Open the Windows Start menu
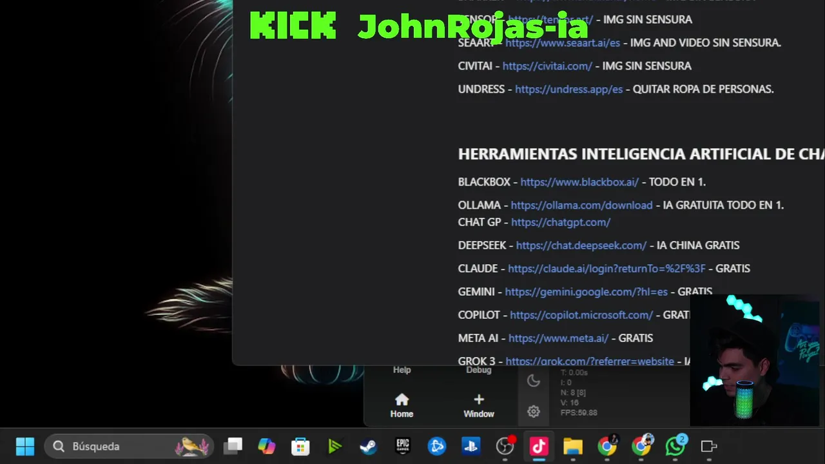 coord(25,446)
